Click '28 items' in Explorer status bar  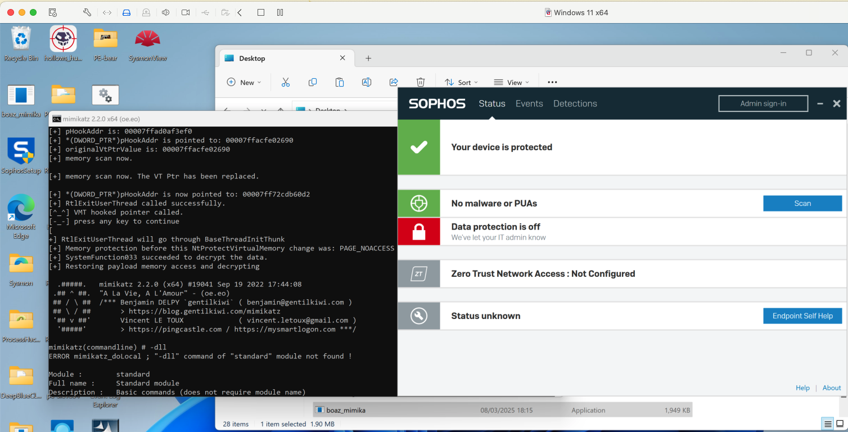point(236,424)
